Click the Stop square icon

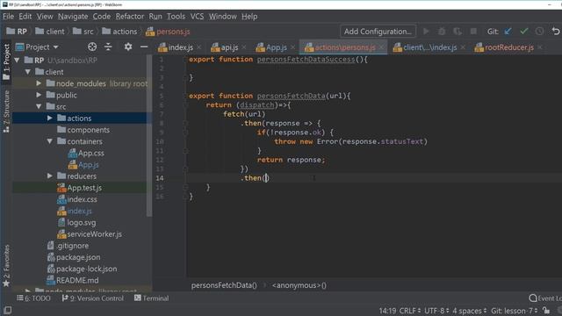click(473, 32)
